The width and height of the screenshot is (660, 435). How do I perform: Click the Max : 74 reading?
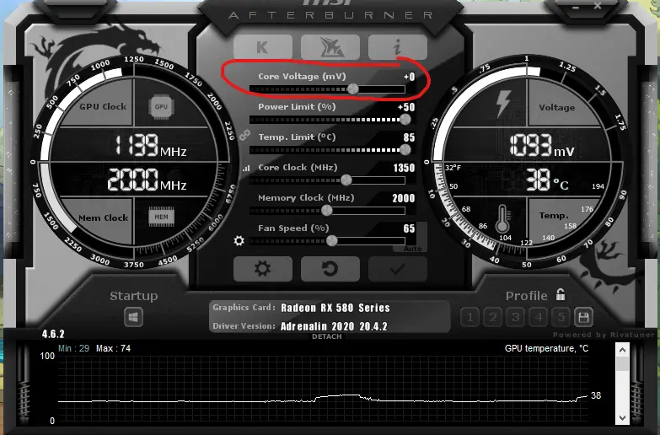tap(113, 349)
